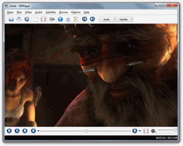Screen dimensions: 183x146
Task: Open a file with the toolbar icon
Action: pyautogui.click(x=11, y=19)
